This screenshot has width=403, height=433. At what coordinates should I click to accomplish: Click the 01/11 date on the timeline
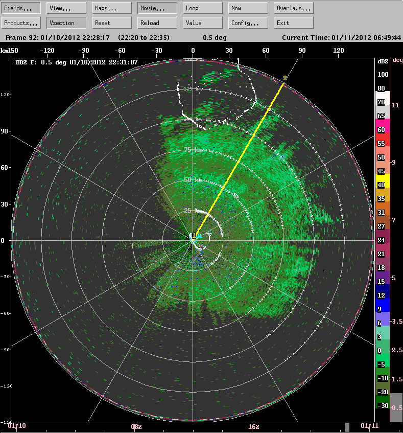tap(370, 425)
